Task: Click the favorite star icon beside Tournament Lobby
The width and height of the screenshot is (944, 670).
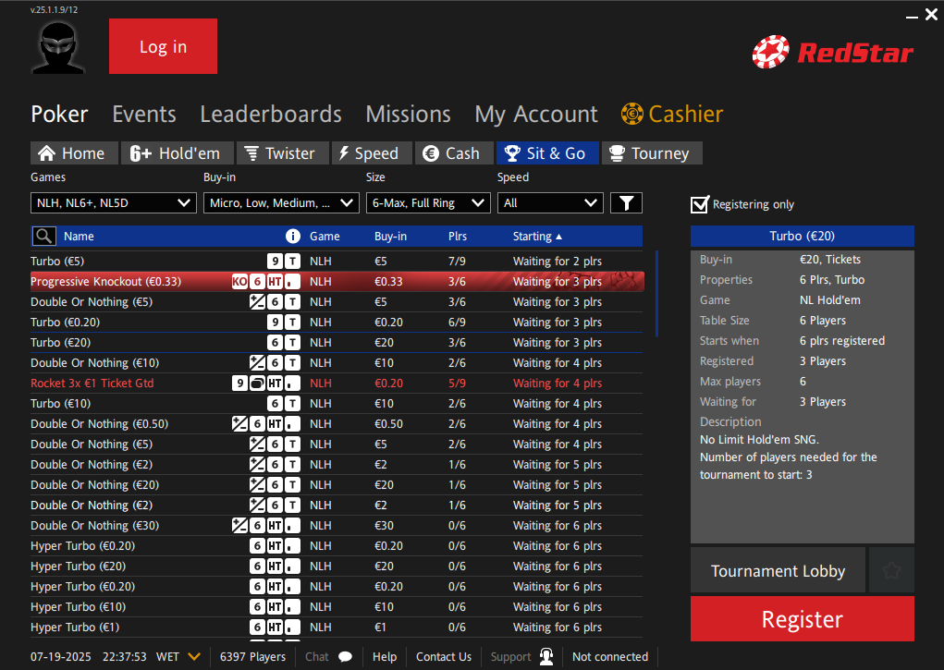Action: [891, 570]
